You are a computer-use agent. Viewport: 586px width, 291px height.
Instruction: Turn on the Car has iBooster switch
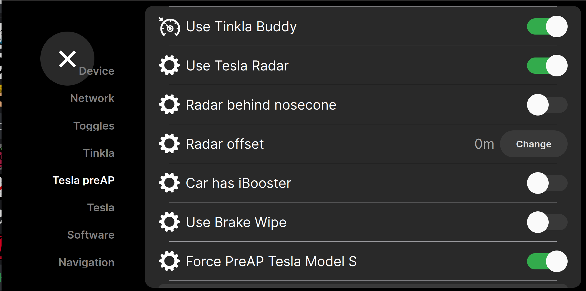click(x=547, y=183)
